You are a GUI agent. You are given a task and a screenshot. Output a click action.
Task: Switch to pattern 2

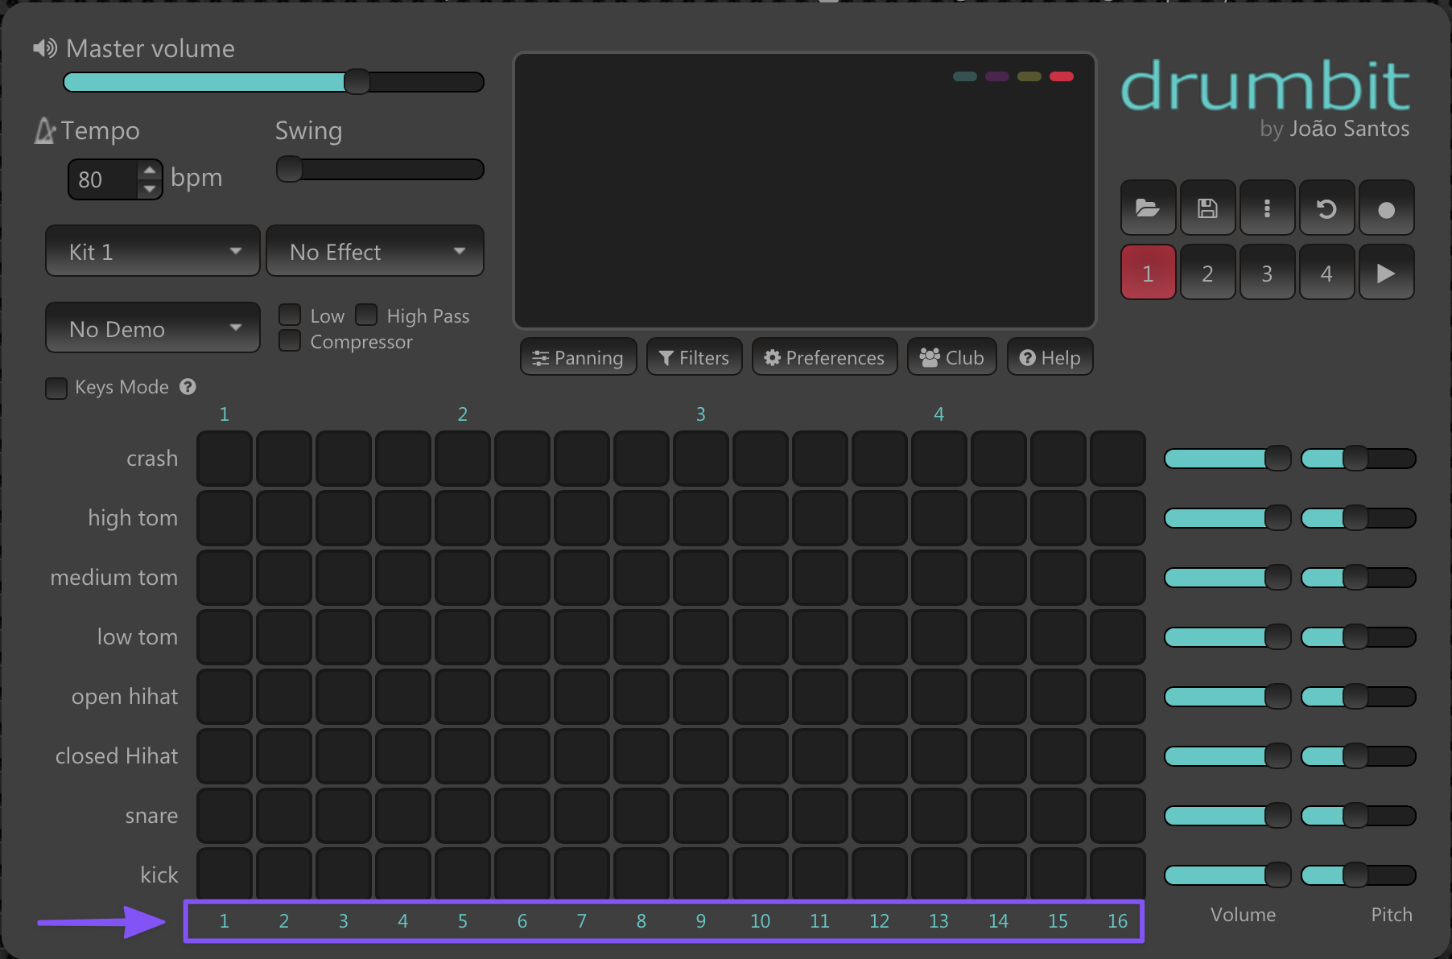click(1207, 274)
